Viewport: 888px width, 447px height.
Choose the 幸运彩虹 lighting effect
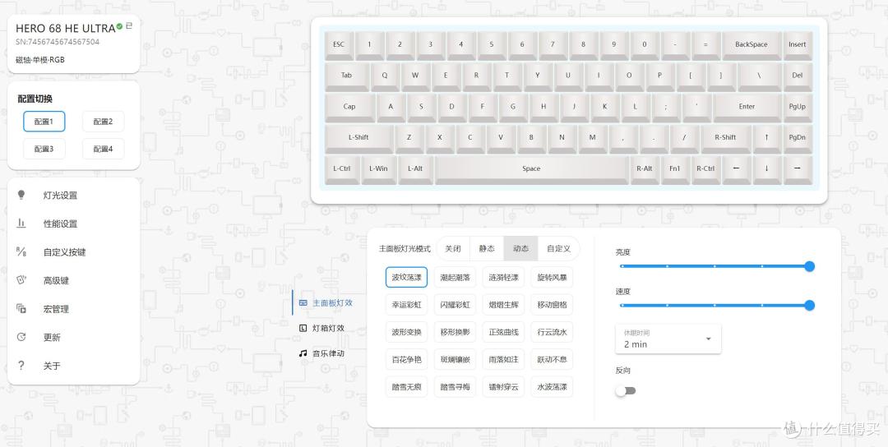[407, 304]
